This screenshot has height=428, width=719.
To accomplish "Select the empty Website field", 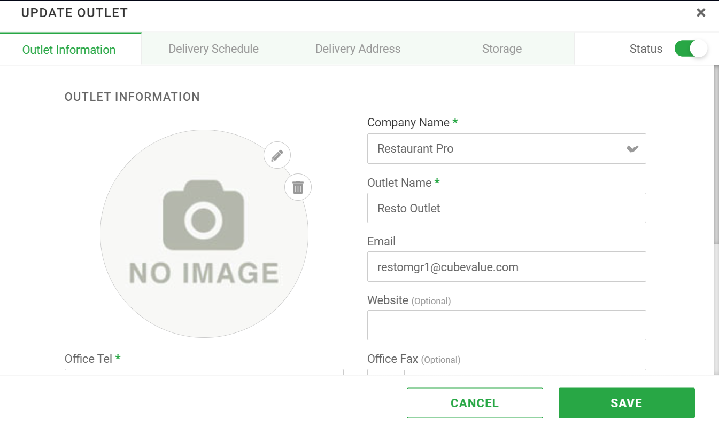I will 506,326.
